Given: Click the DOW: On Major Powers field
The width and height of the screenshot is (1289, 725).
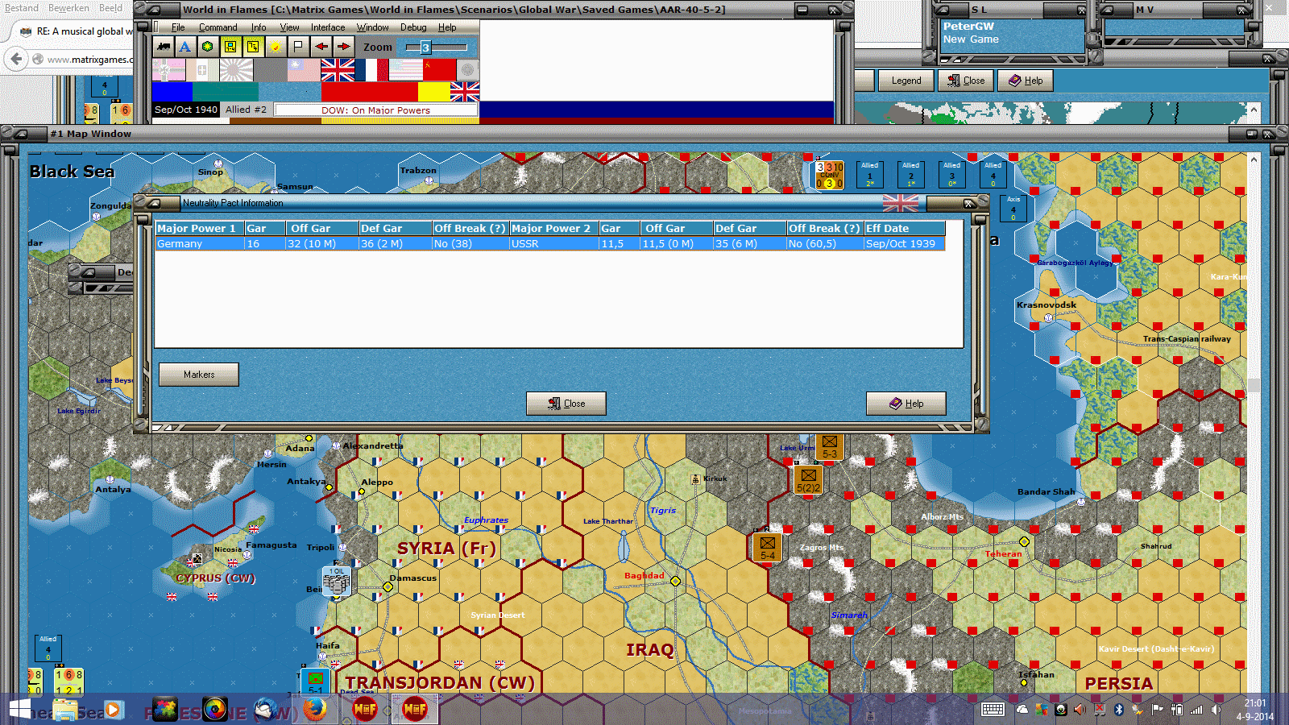Looking at the screenshot, I should (x=375, y=110).
